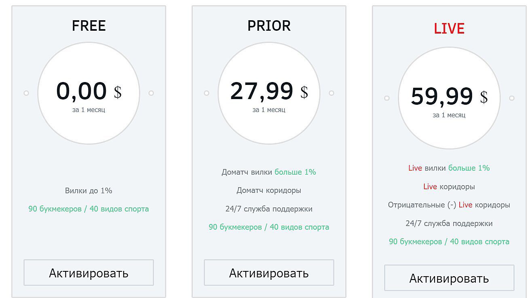The image size is (532, 298).
Task: Click the red LIVE plan heading
Action: click(x=449, y=29)
